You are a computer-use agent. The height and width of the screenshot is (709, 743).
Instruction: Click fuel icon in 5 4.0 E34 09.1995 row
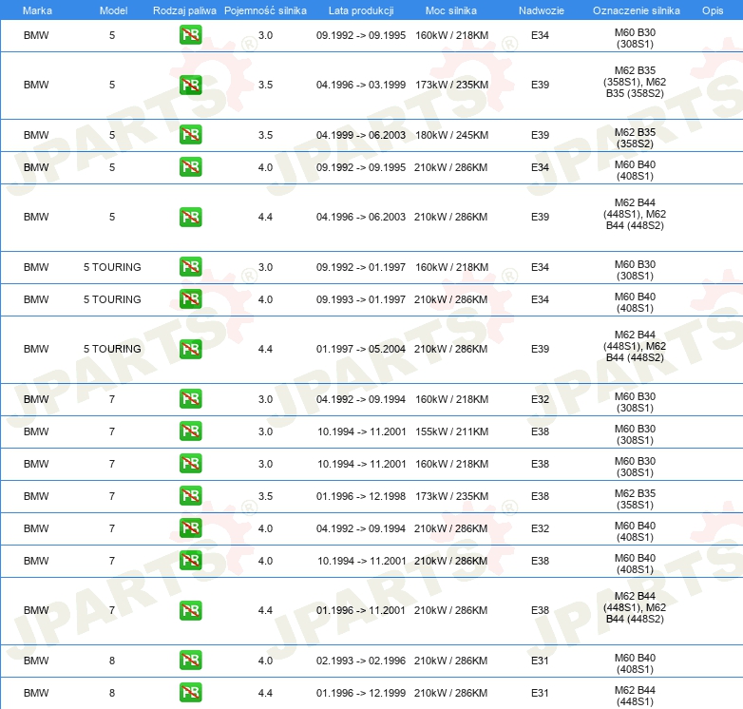[x=190, y=167]
